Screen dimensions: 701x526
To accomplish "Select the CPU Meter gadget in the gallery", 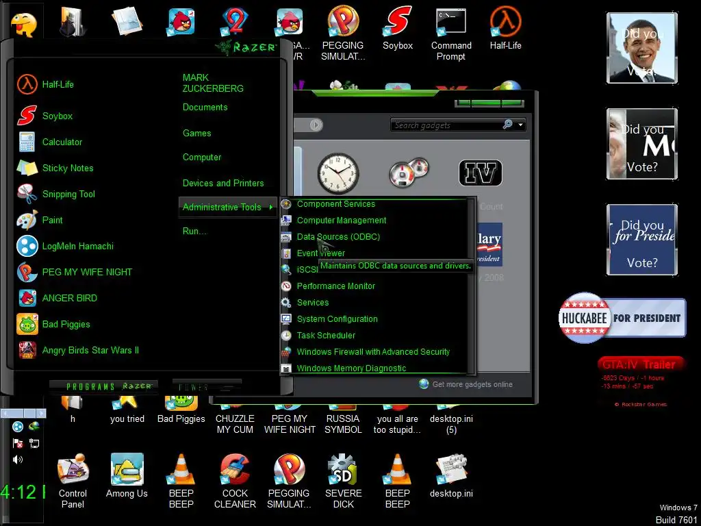I will click(409, 172).
